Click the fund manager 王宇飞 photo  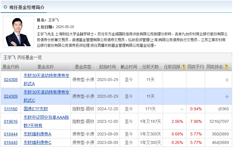[18, 32]
